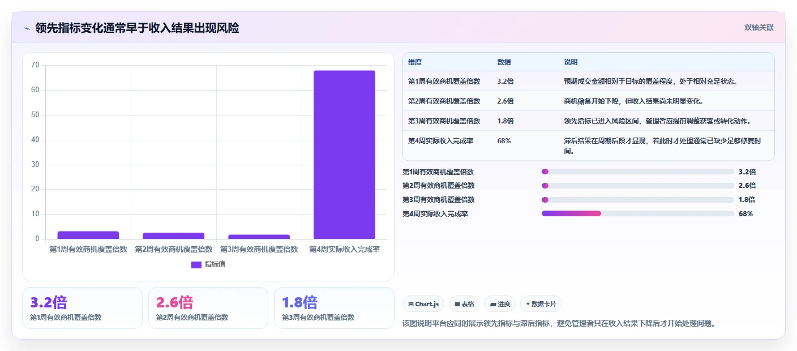Click y-axis value 30

pos(35,165)
